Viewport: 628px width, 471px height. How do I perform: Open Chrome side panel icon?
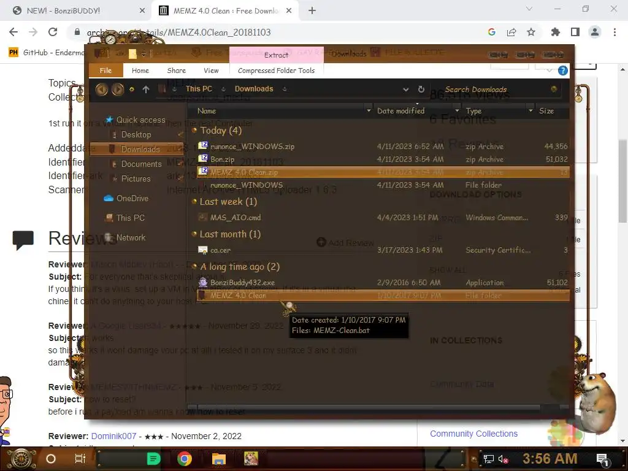click(575, 32)
